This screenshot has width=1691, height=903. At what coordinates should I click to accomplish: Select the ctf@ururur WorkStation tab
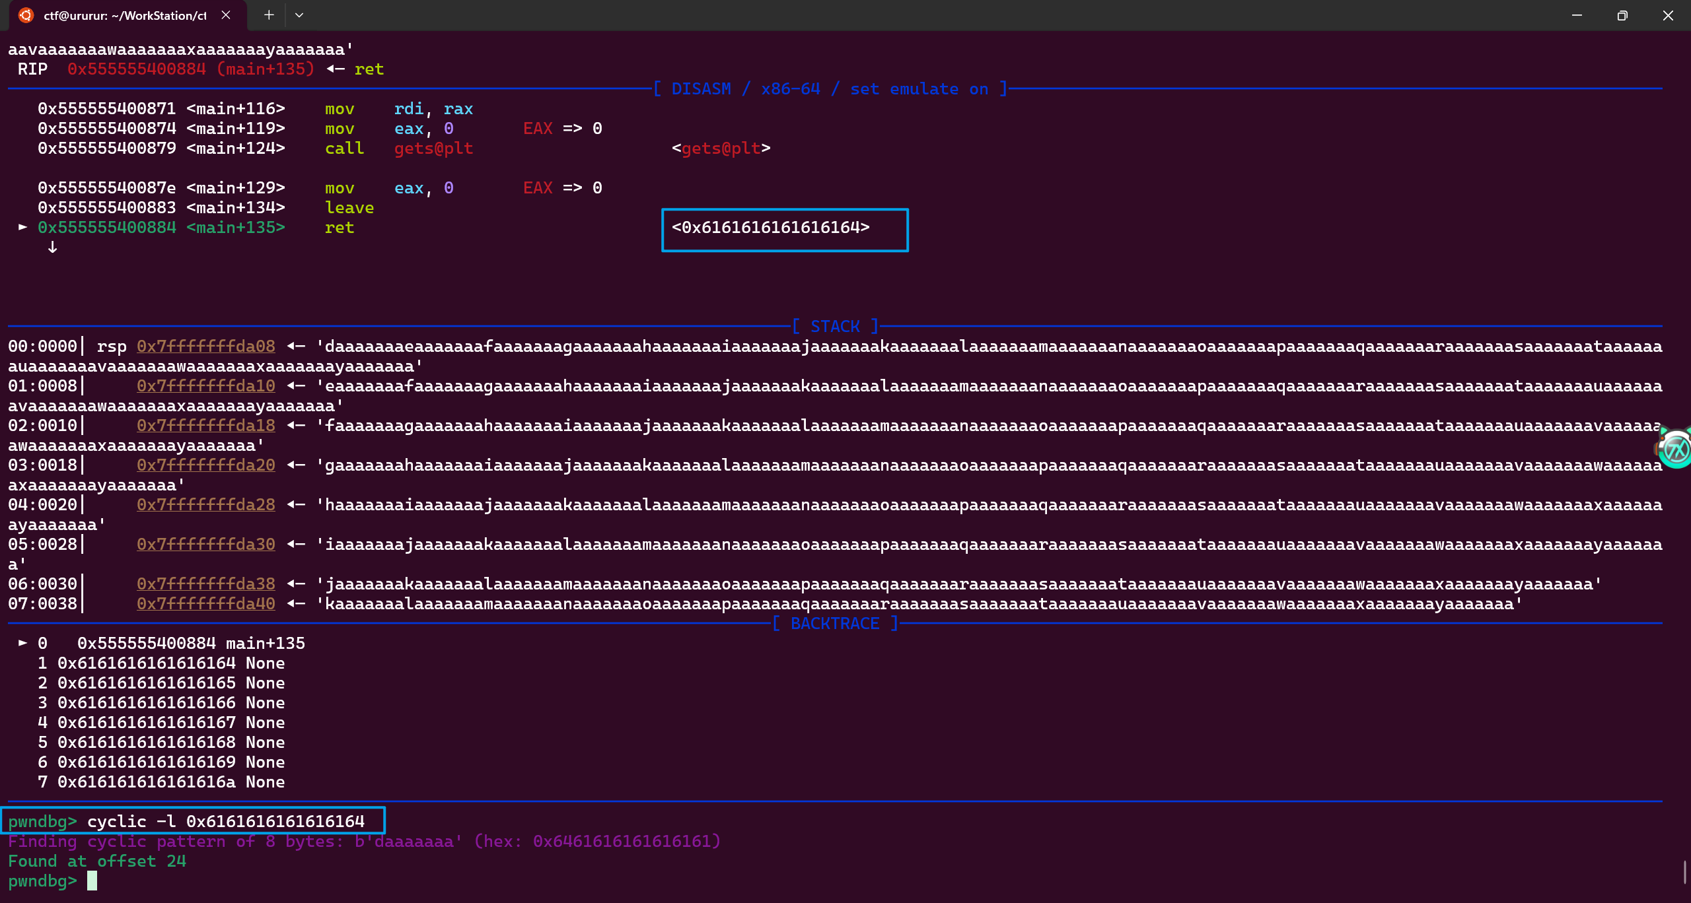pyautogui.click(x=126, y=15)
